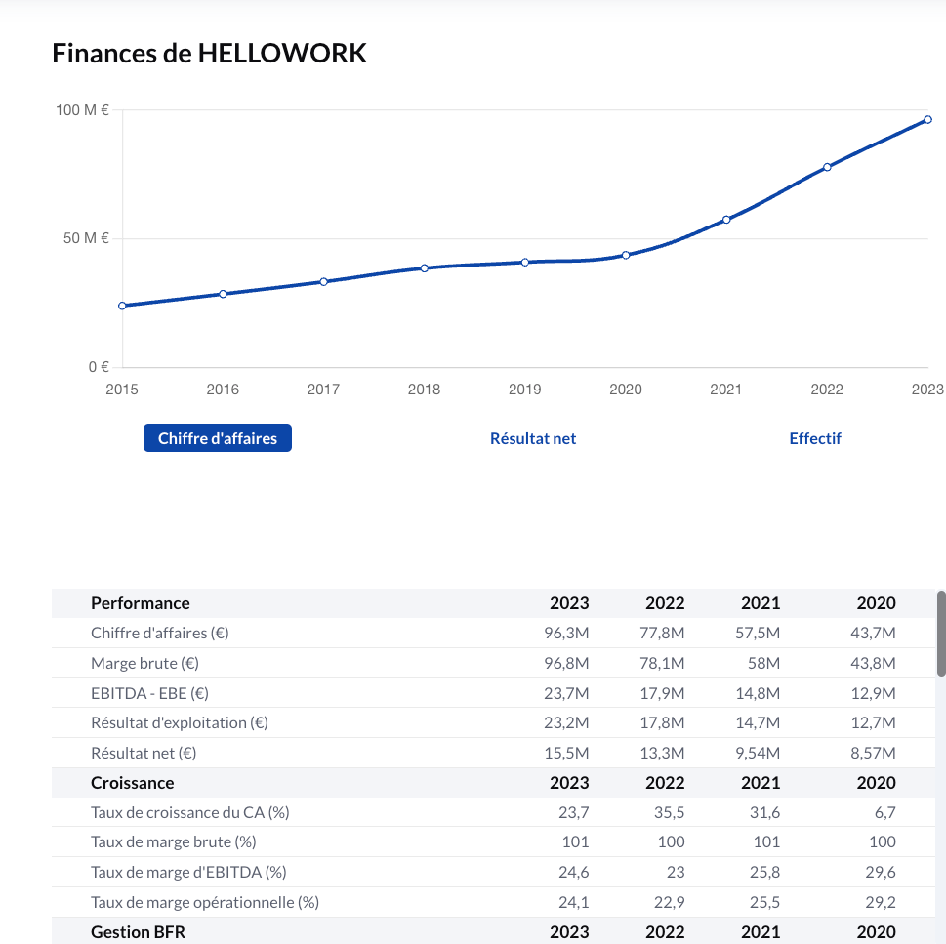This screenshot has width=946, height=944.
Task: Click the 2019 data point on chart
Action: click(x=525, y=262)
